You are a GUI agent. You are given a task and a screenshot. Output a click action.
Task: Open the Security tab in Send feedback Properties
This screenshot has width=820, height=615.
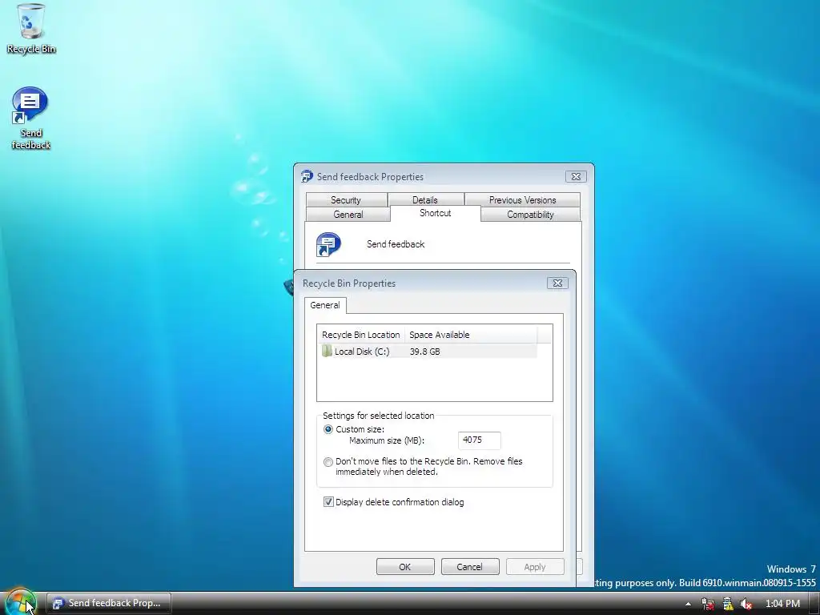click(346, 199)
